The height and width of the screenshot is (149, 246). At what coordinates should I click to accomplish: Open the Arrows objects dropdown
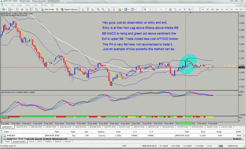click(190, 9)
